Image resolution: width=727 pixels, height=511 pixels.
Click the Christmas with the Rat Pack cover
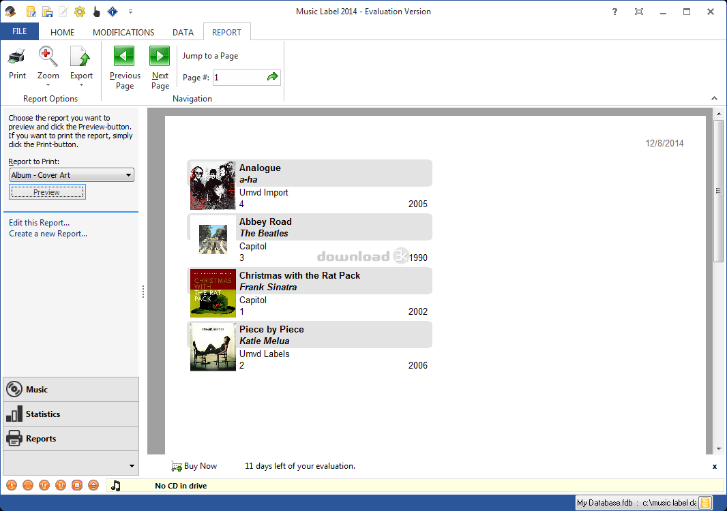click(x=213, y=293)
